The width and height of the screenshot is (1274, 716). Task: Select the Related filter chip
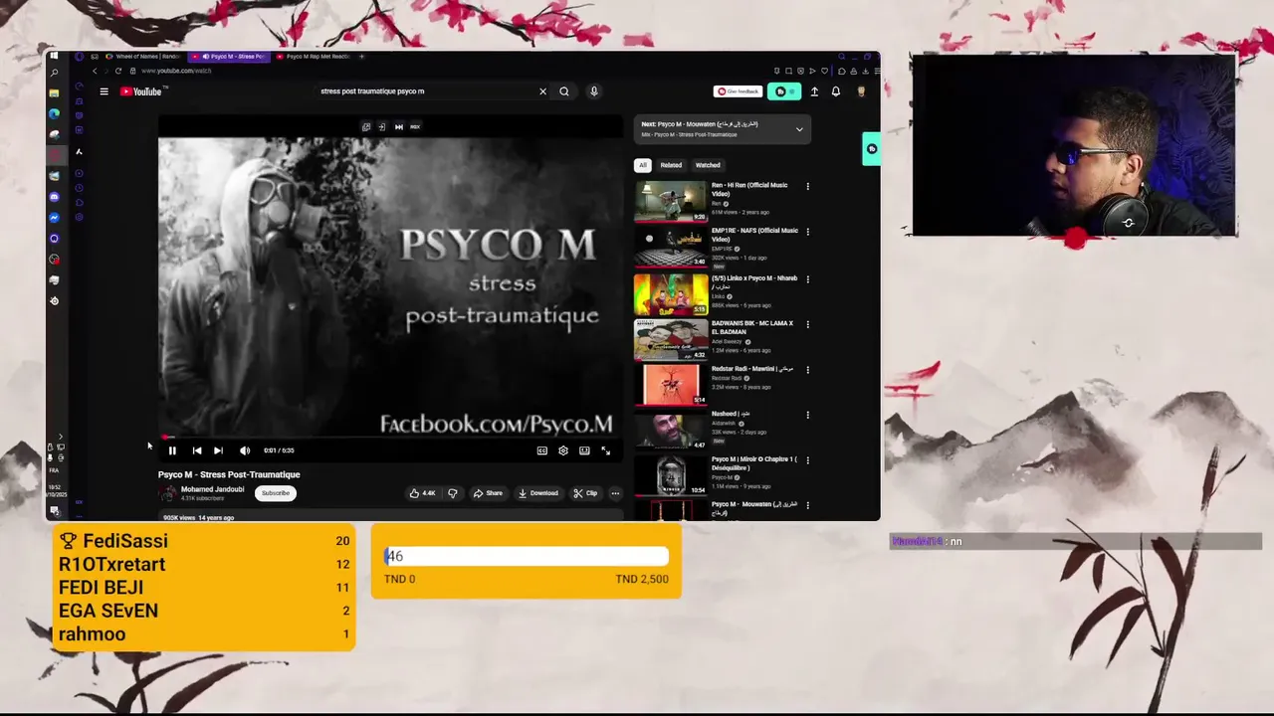(672, 165)
